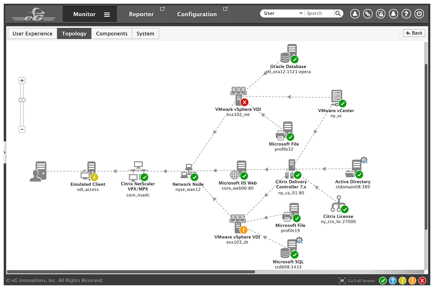Select the Microsoft SQL ctdb08 node
The image size is (434, 289).
(x=291, y=248)
